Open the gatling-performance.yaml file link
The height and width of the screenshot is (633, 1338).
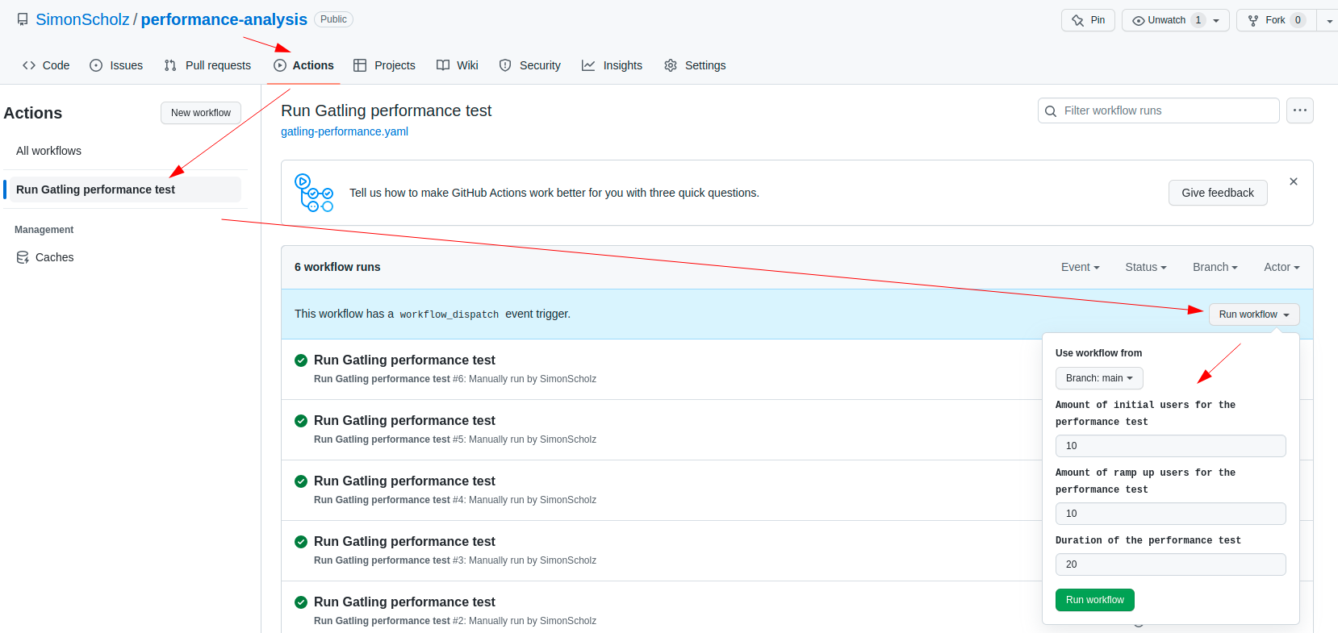click(x=345, y=131)
